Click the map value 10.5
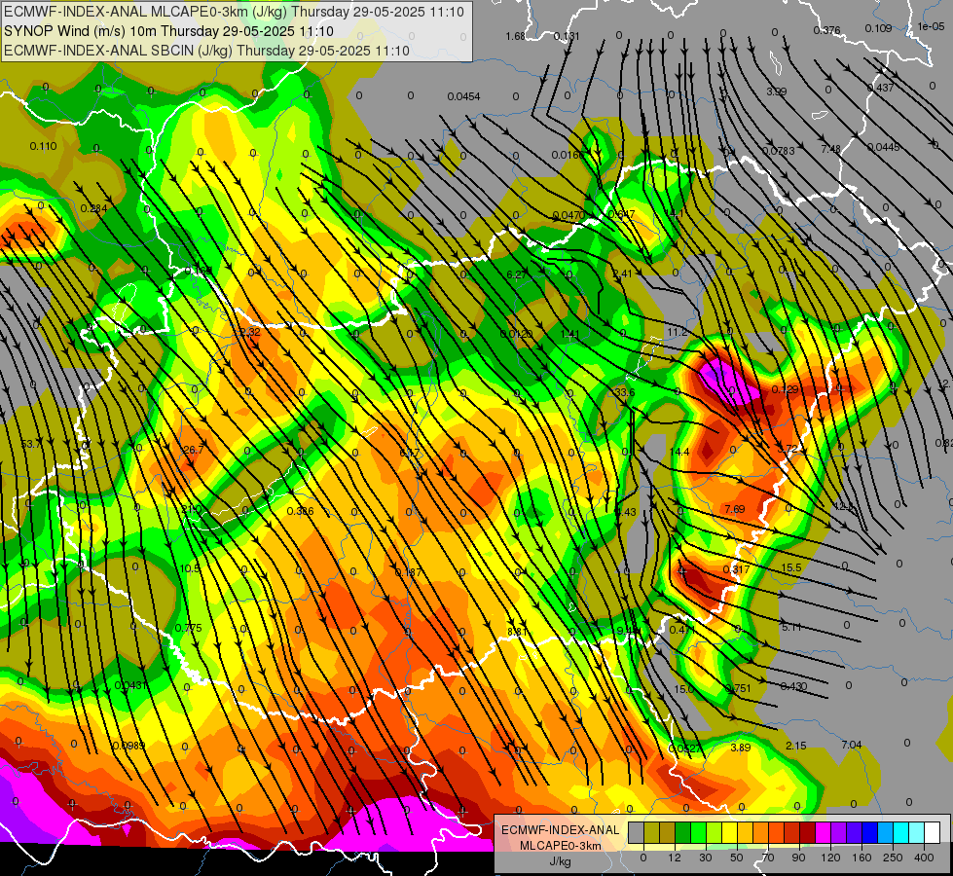The height and width of the screenshot is (876, 953). tap(190, 568)
